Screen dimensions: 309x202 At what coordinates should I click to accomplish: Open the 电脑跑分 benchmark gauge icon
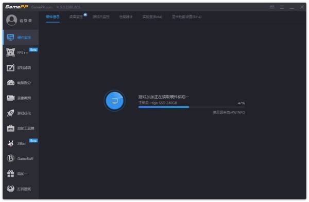point(11,83)
